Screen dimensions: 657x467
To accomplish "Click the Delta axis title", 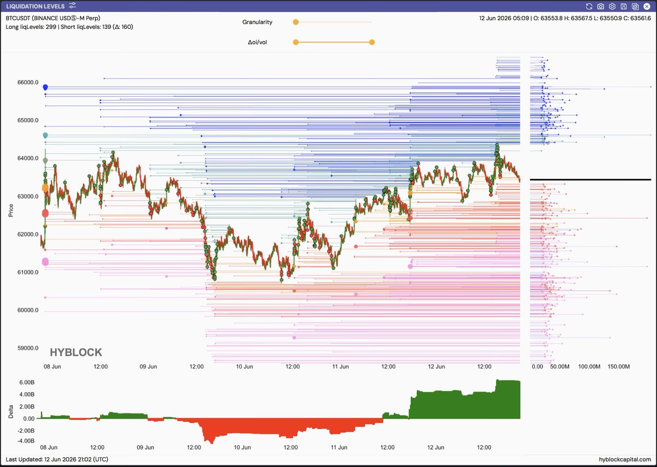I will [11, 411].
